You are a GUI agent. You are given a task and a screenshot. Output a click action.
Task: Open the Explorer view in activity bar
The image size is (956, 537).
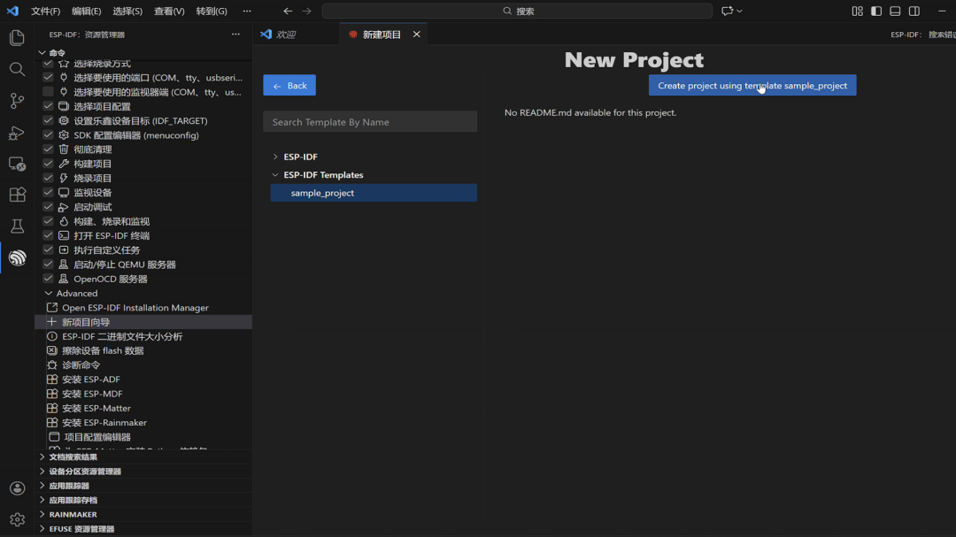click(17, 38)
